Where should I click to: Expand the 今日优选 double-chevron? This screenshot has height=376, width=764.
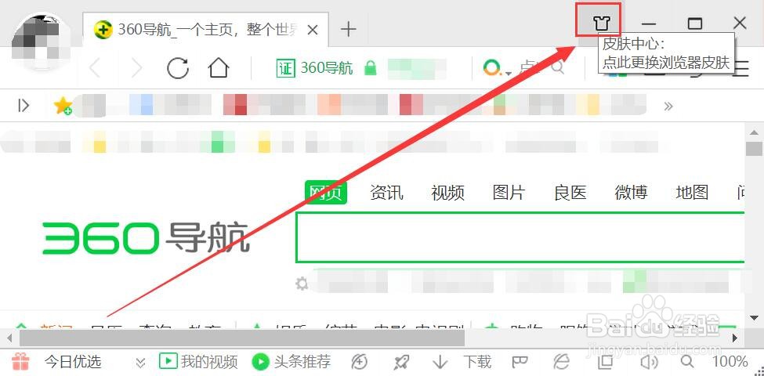point(141,363)
